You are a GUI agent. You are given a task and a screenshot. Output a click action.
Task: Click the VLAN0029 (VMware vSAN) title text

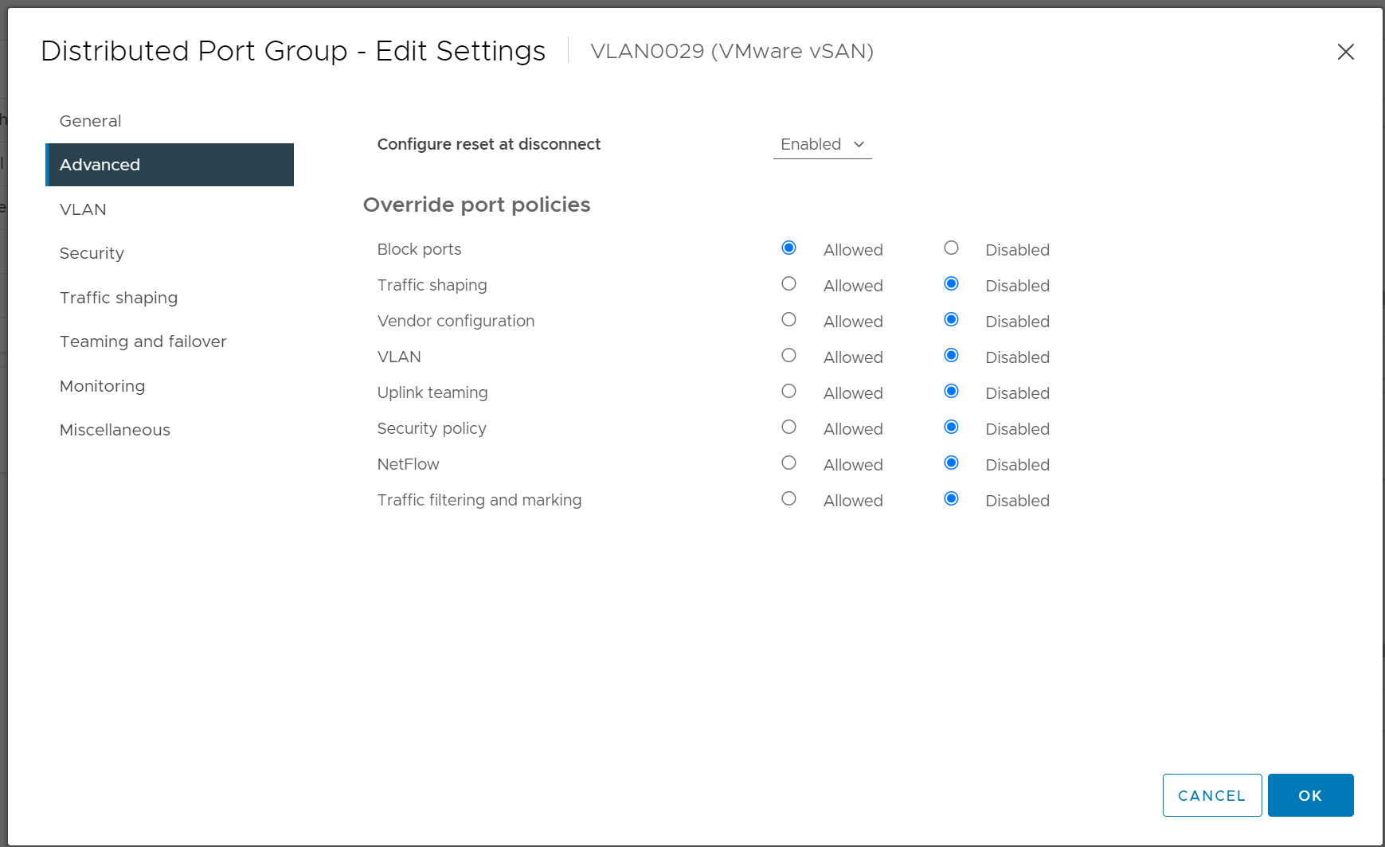(732, 51)
